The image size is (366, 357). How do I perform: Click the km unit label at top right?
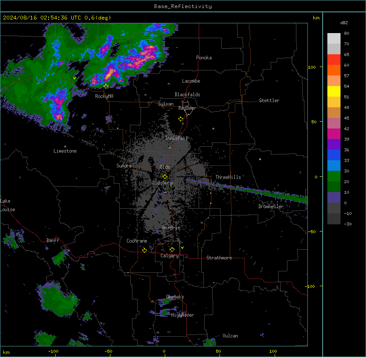[x=316, y=18]
